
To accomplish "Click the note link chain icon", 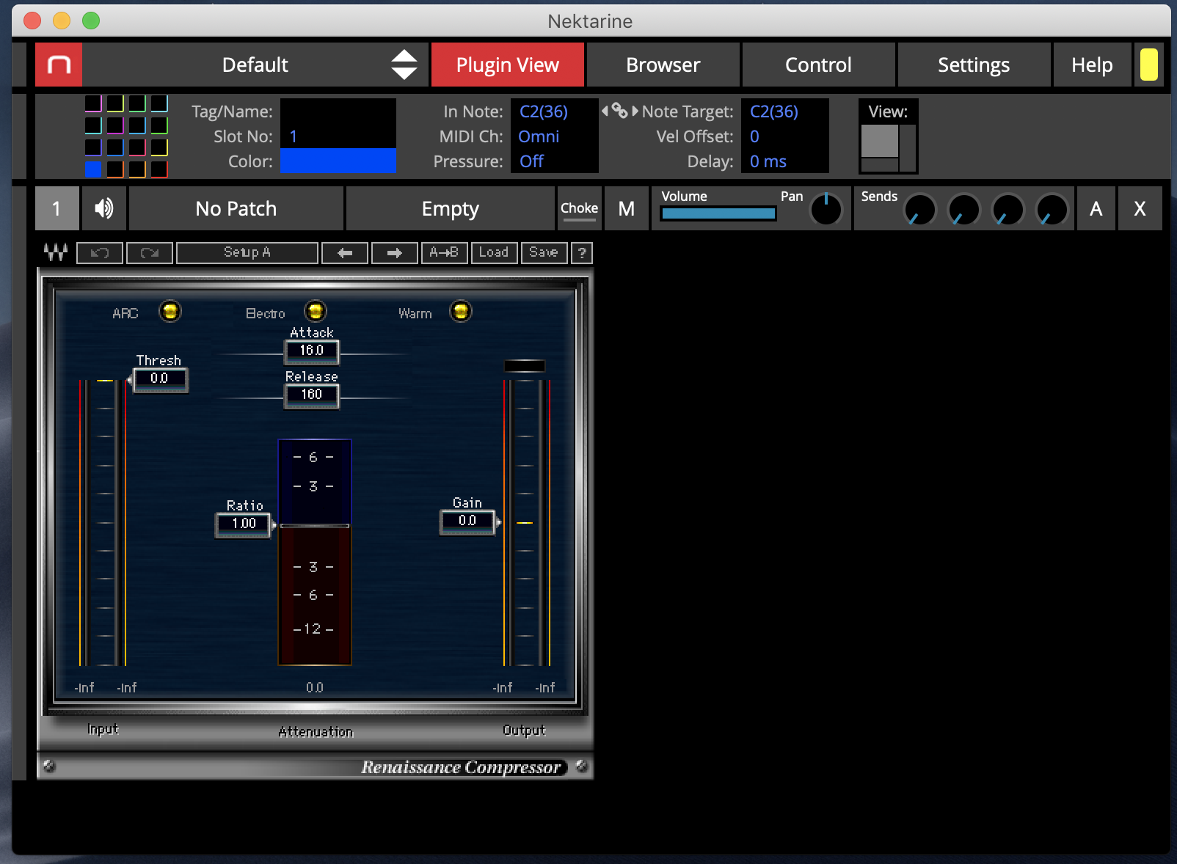I will 620,111.
